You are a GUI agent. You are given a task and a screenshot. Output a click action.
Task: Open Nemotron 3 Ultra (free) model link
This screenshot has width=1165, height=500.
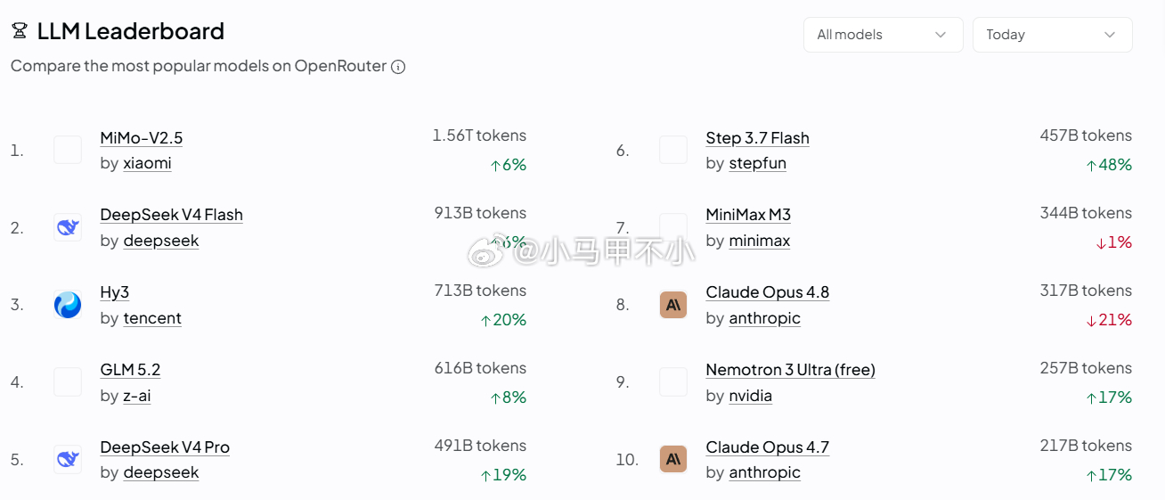coord(791,369)
